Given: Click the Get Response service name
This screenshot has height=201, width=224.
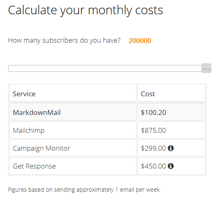Looking at the screenshot, I should (x=34, y=166).
